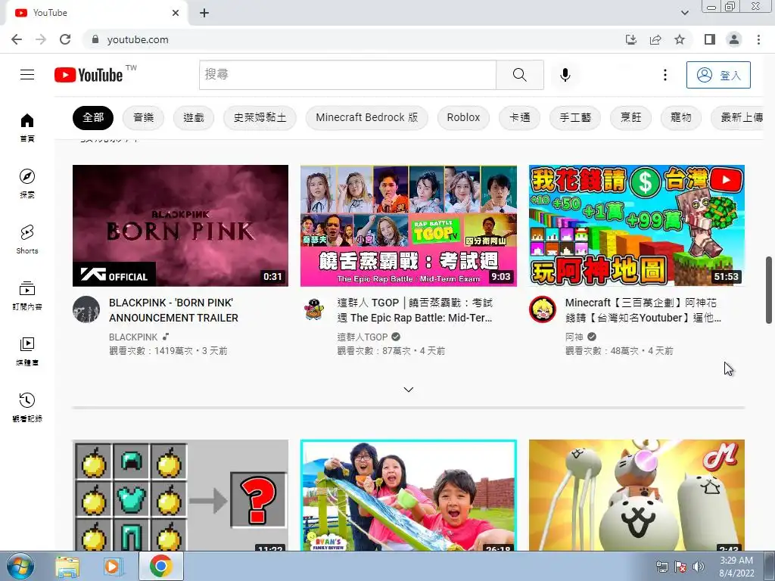Screen dimensions: 775x581
Task: Click the TGOP channel avatar
Action: [314, 309]
